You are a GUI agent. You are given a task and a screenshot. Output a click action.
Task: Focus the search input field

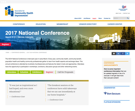[120, 18]
